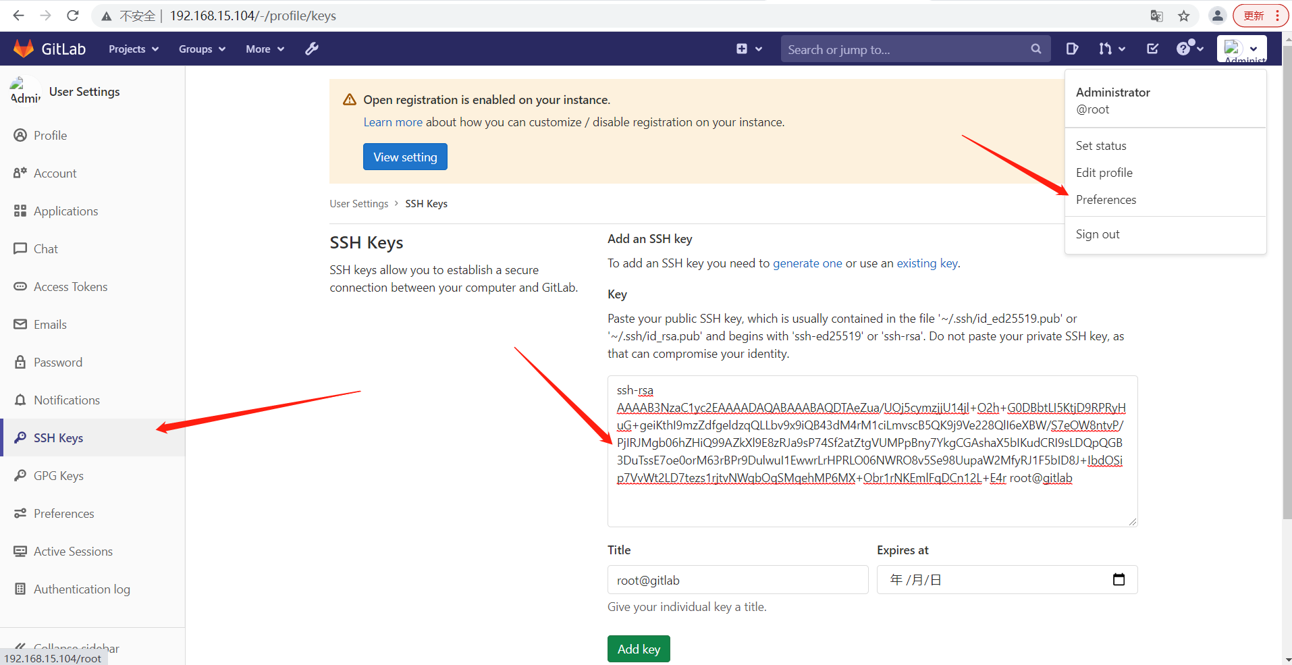Image resolution: width=1292 pixels, height=665 pixels.
Task: Select SSH Keys in the sidebar
Action: click(92, 437)
